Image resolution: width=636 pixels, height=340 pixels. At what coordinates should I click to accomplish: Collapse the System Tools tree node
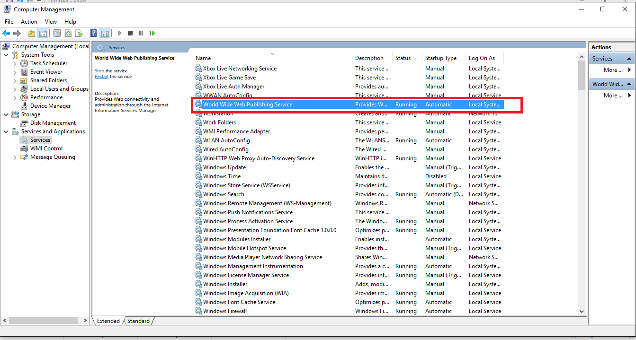6,55
